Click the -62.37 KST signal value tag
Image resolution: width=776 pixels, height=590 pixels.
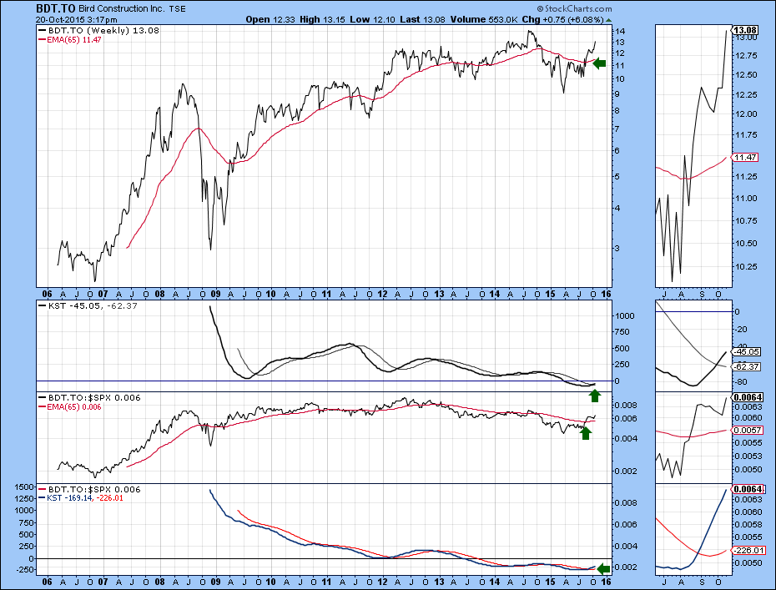tap(746, 367)
